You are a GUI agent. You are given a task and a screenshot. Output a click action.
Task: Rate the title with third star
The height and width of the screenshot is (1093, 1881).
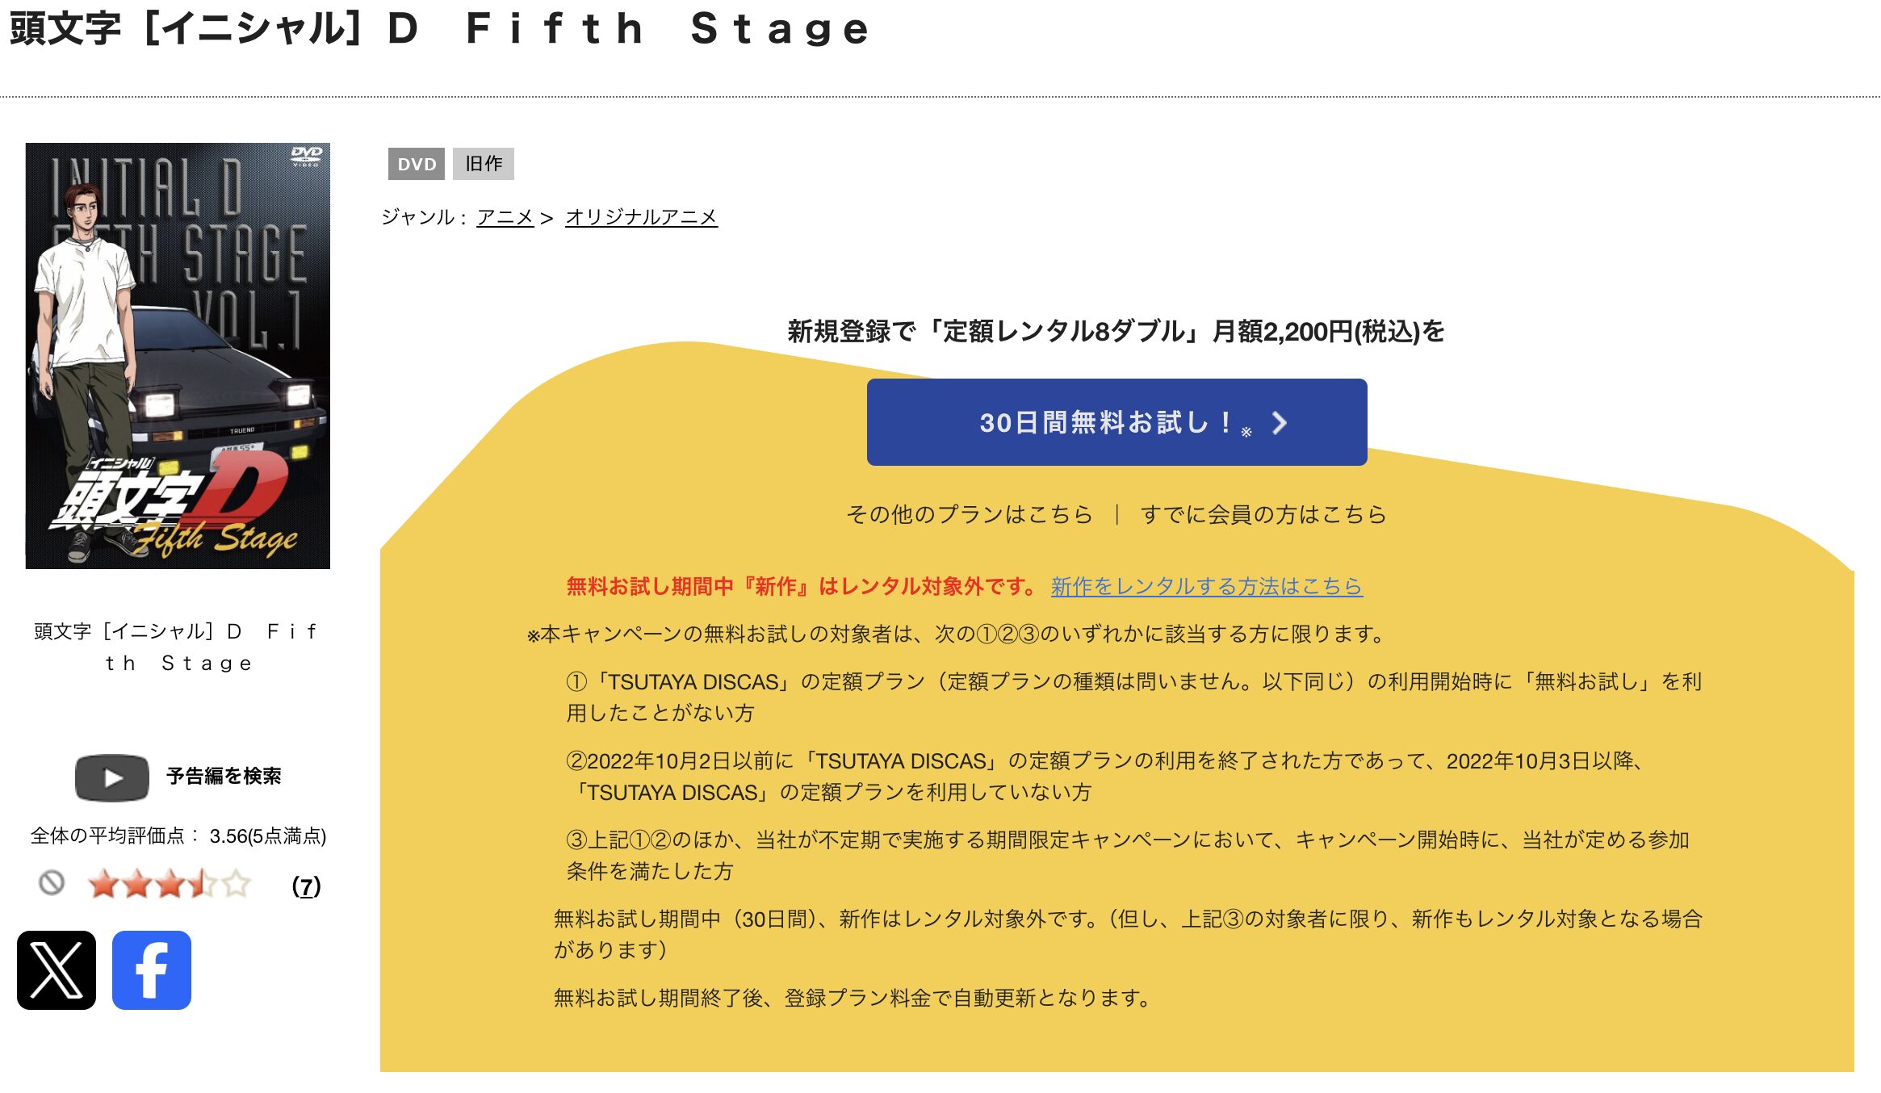click(170, 885)
